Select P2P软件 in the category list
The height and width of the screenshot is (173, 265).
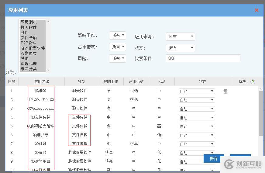click(x=33, y=43)
